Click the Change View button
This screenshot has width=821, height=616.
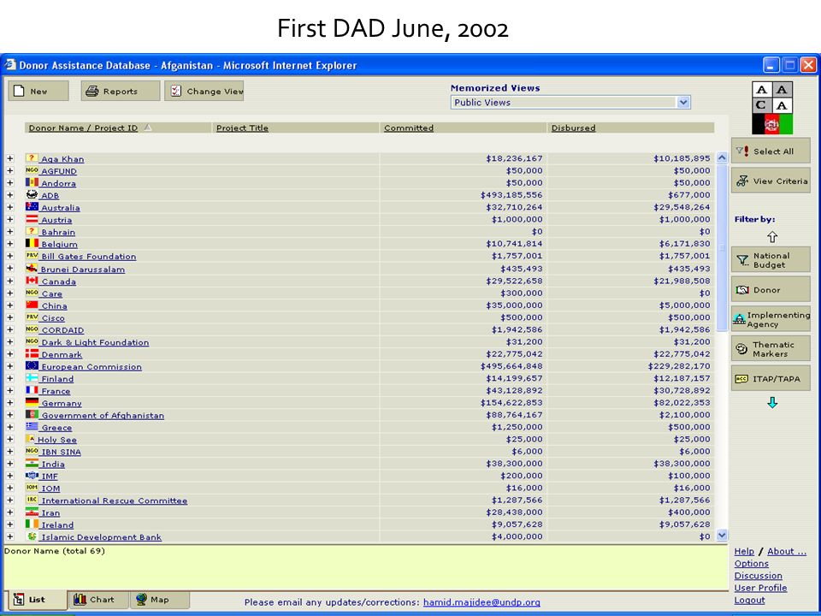click(x=204, y=91)
